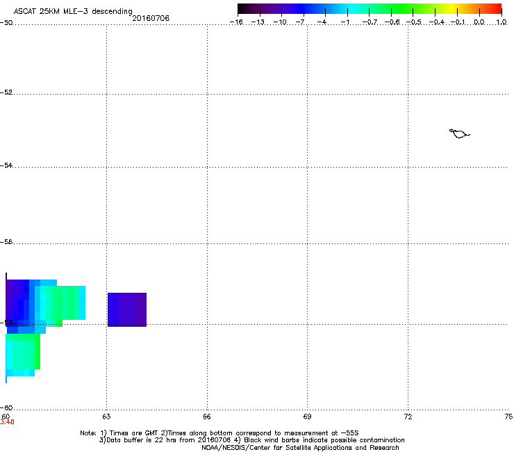Click the red 3:48 time stamp
The width and height of the screenshot is (514, 452).
tap(7, 422)
